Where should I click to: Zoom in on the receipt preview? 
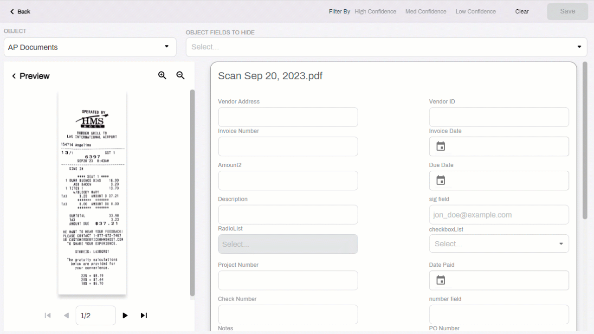tap(162, 76)
